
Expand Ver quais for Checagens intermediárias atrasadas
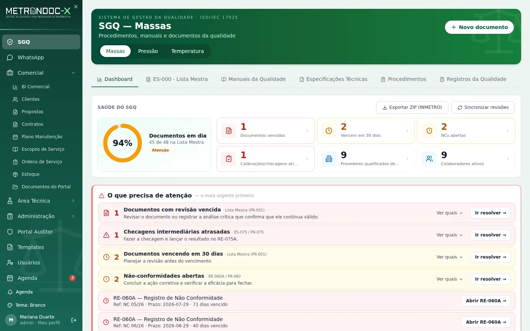point(449,235)
